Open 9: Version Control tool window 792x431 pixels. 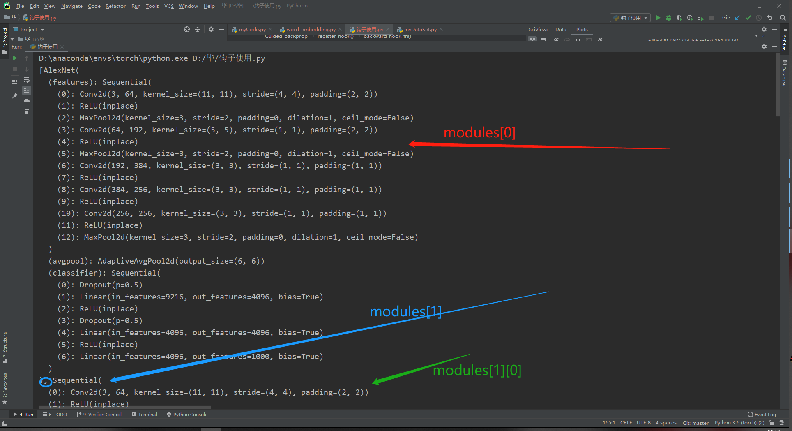tap(99, 414)
